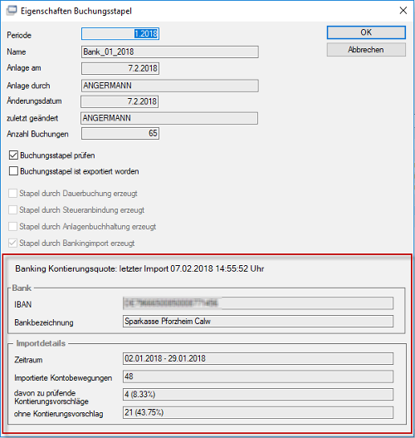Click the Eigenschaften Buchungsstapel title text
This screenshot has height=438, width=415.
point(76,11)
